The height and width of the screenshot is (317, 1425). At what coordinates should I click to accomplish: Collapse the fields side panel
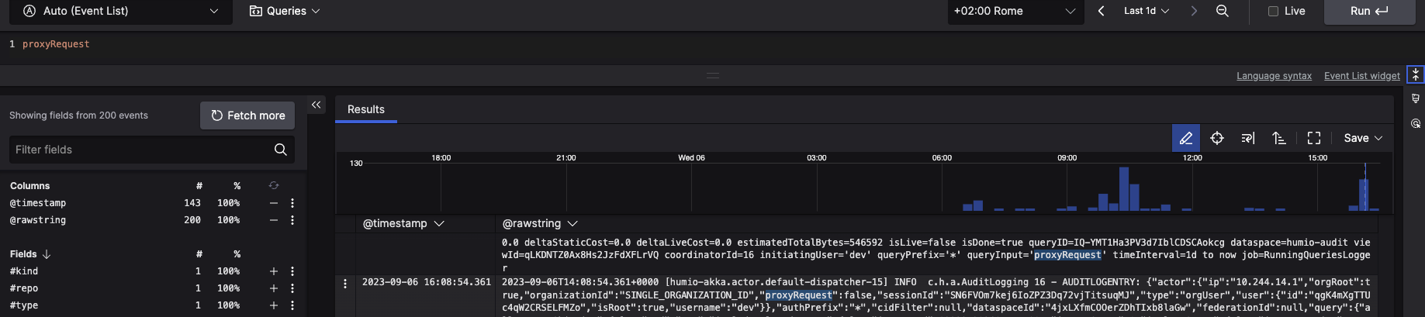point(316,105)
